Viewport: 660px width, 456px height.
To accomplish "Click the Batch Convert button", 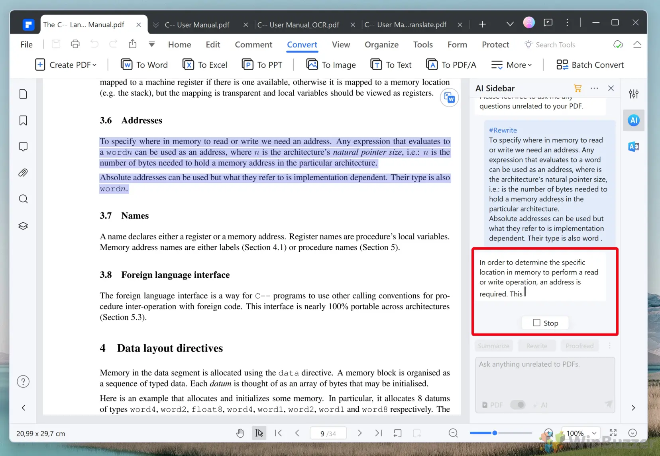I will click(590, 65).
